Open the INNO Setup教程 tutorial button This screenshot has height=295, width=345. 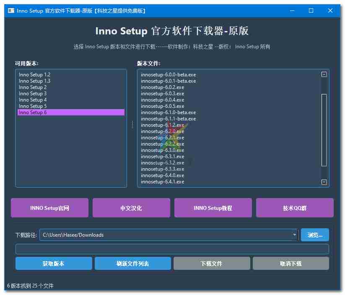click(213, 208)
